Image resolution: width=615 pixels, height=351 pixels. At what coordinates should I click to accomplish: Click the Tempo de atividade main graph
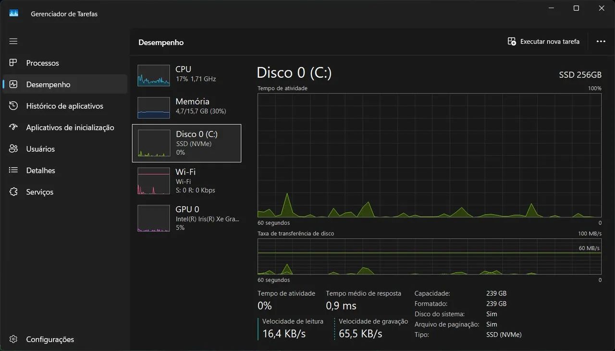(x=430, y=155)
